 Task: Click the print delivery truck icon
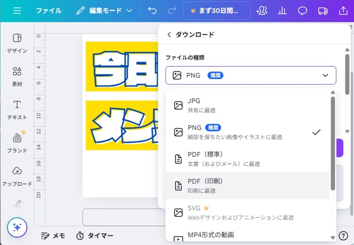[x=322, y=11]
